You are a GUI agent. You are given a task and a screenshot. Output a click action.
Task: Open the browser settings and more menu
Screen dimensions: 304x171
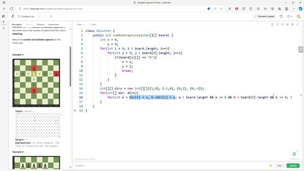pos(294,9)
